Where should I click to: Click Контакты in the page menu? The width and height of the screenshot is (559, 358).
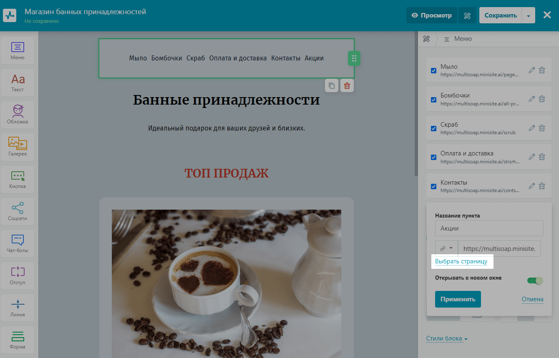click(x=286, y=58)
